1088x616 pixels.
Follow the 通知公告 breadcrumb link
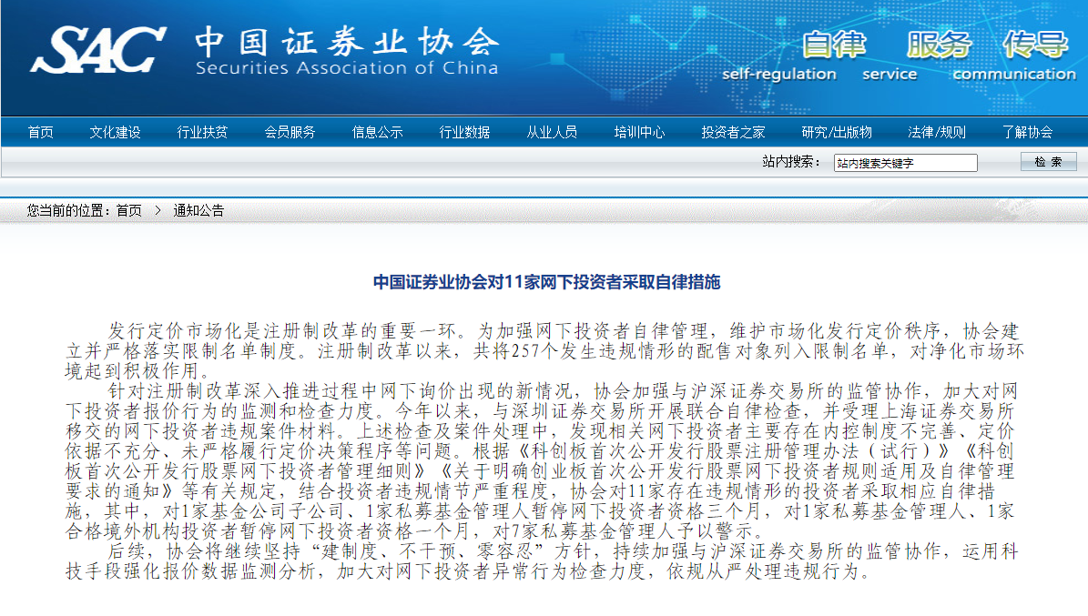(198, 210)
